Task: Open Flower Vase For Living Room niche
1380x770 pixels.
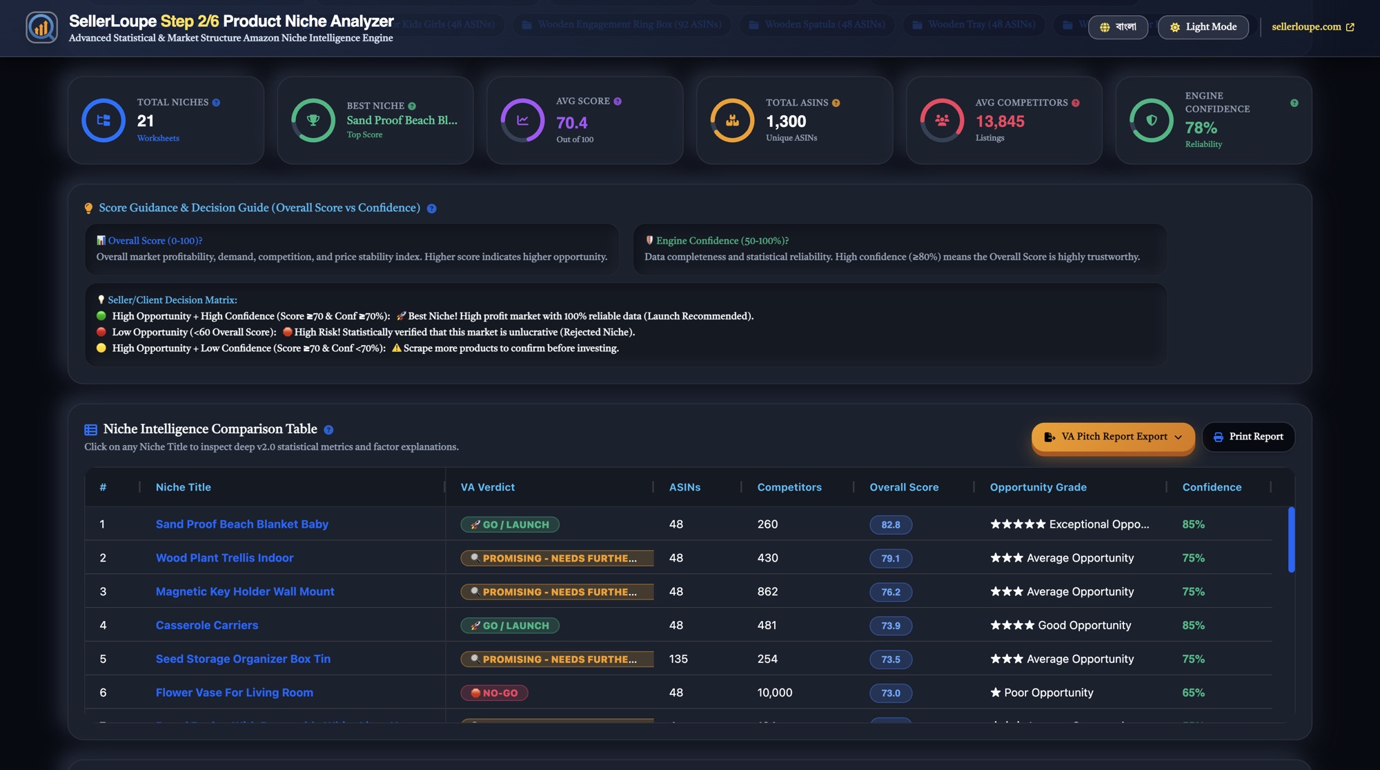Action: 235,693
